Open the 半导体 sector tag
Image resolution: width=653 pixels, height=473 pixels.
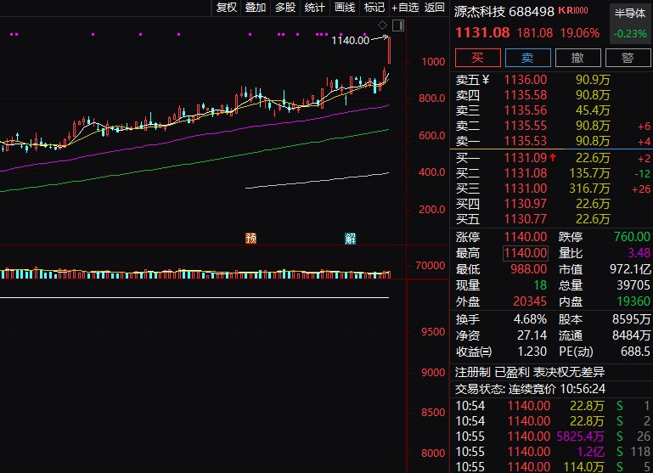click(x=629, y=13)
